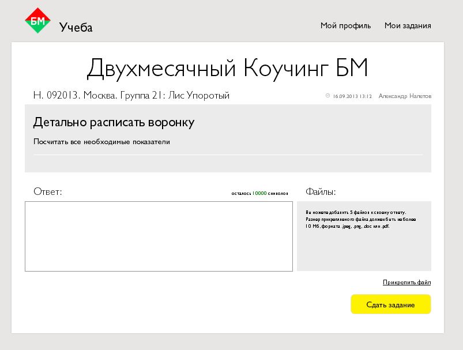Viewport: 463px width, 350px height.
Task: Click the remaining characters counter 10000
Action: [x=259, y=193]
